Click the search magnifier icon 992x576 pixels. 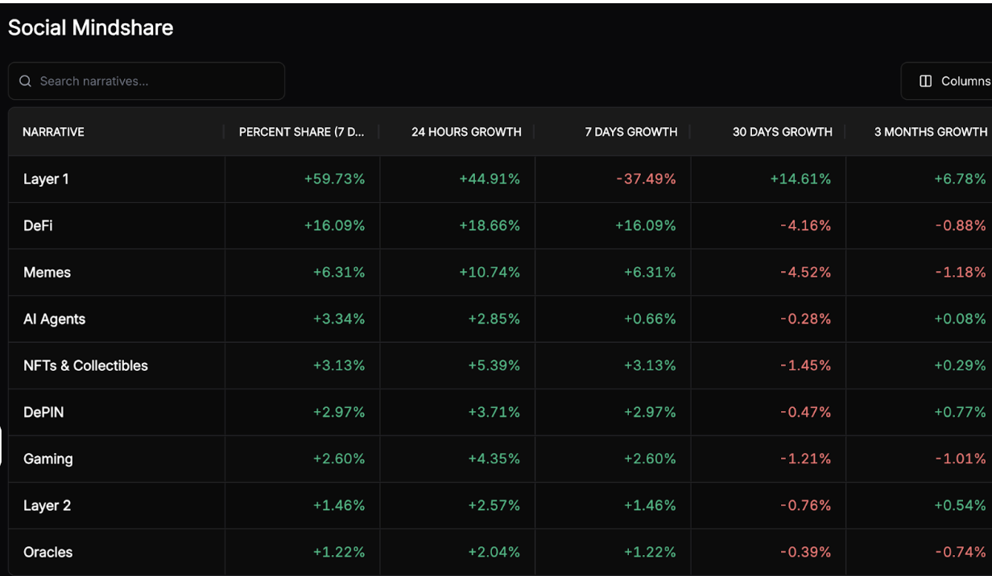tap(26, 81)
